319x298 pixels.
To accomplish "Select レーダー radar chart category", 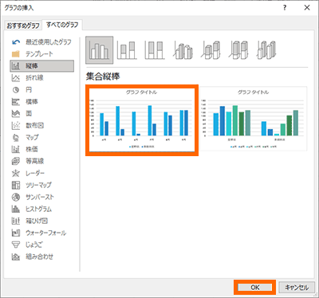I will point(41,173).
